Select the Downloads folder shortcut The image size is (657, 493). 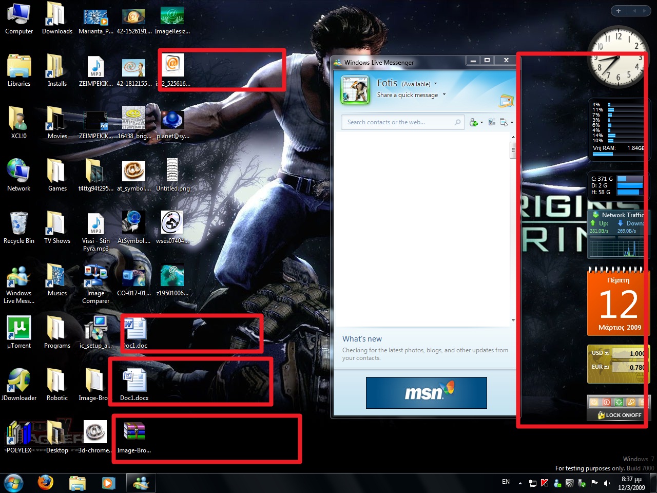coord(57,18)
